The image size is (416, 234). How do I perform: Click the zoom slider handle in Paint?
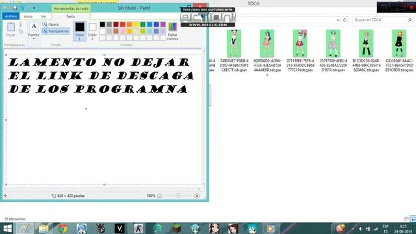[x=178, y=196]
